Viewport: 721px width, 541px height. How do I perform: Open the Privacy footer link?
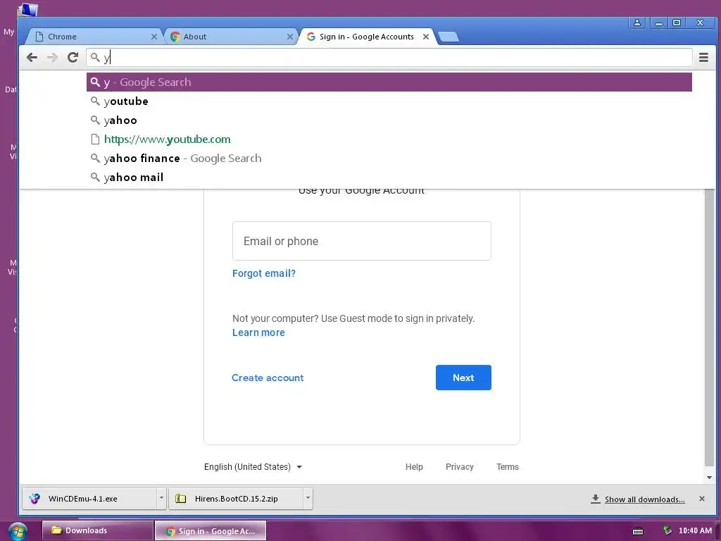pyautogui.click(x=459, y=467)
